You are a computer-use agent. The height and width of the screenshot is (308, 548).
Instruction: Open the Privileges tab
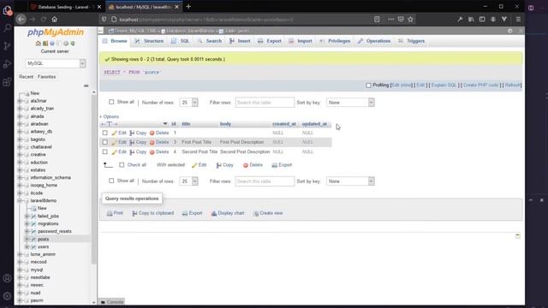[x=335, y=41]
